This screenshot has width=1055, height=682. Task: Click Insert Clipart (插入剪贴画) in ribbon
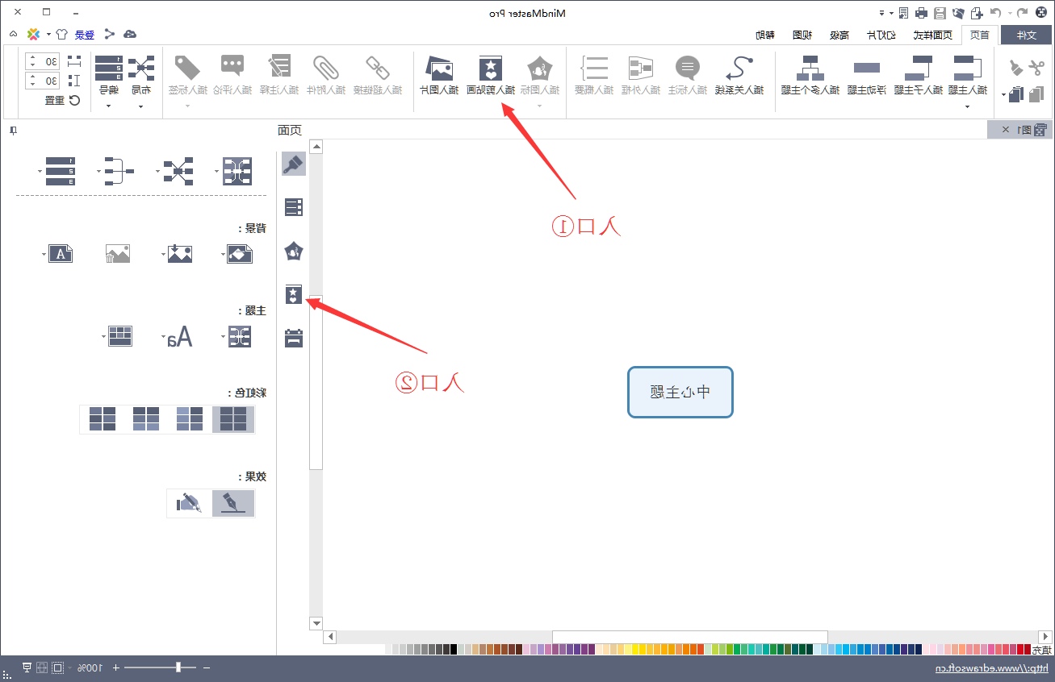click(491, 69)
